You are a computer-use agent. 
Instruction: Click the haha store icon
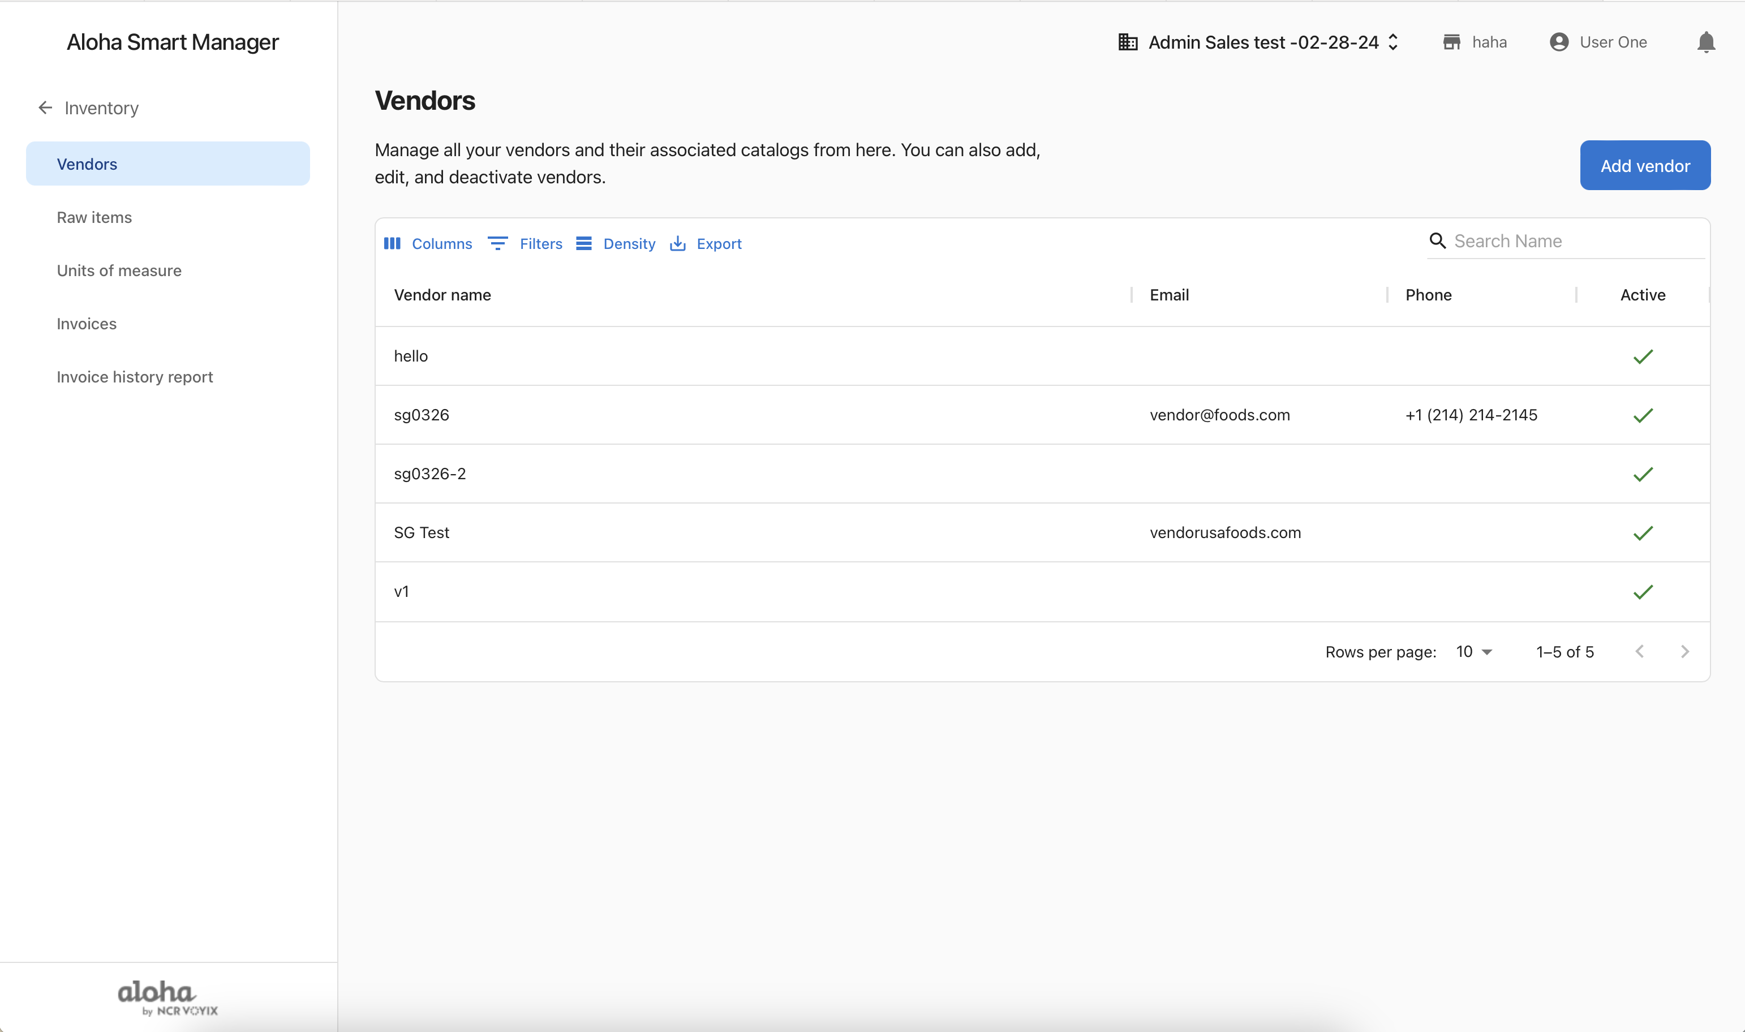pyautogui.click(x=1451, y=42)
